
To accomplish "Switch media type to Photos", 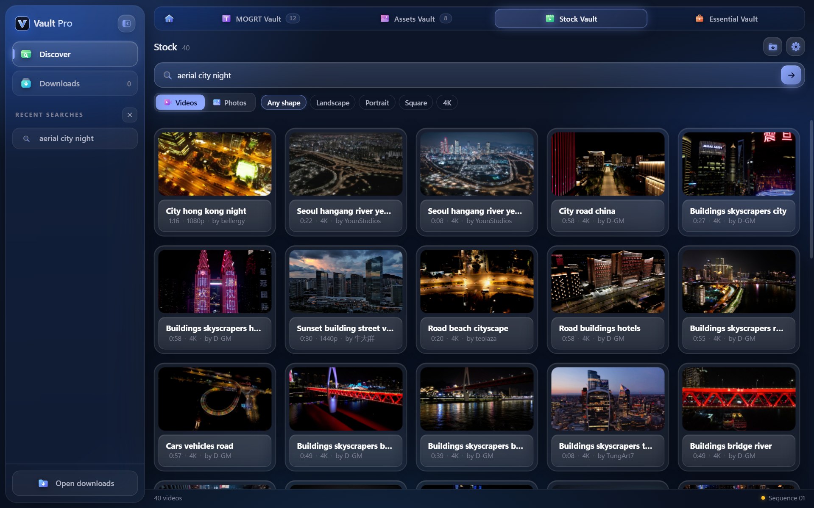I will [x=230, y=102].
